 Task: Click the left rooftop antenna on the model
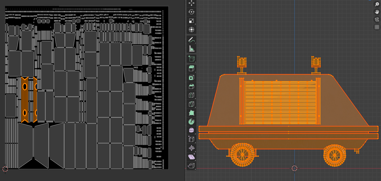tap(242, 65)
